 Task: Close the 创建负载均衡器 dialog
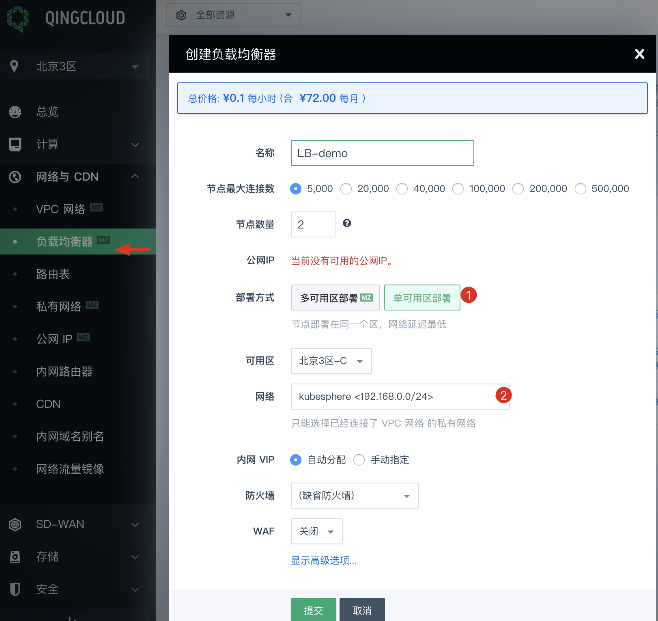point(640,54)
